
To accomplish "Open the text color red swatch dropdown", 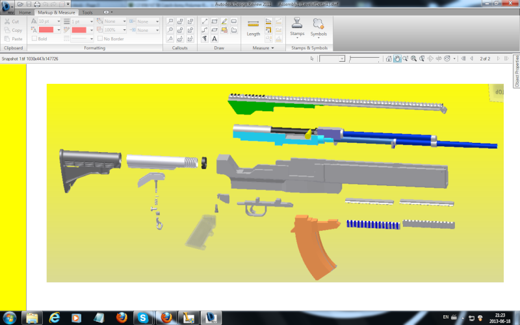I will [58, 30].
